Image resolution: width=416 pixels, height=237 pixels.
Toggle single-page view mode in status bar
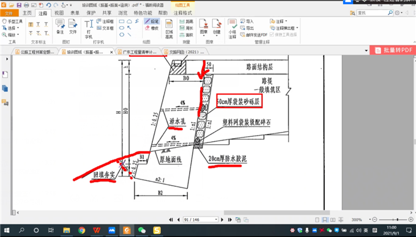(x=317, y=220)
